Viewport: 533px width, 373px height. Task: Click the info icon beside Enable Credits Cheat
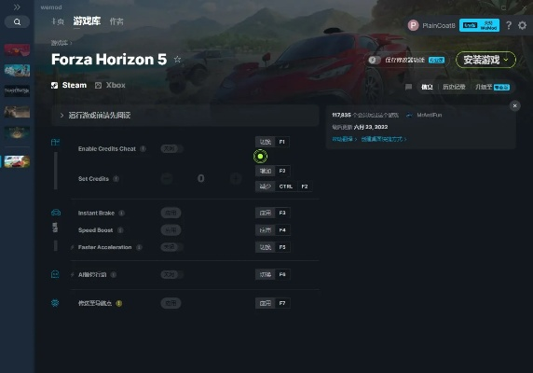point(143,148)
